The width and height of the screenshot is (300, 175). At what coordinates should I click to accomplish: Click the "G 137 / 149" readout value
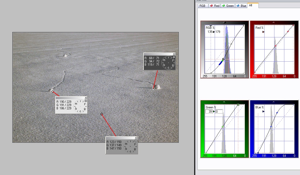point(114,145)
